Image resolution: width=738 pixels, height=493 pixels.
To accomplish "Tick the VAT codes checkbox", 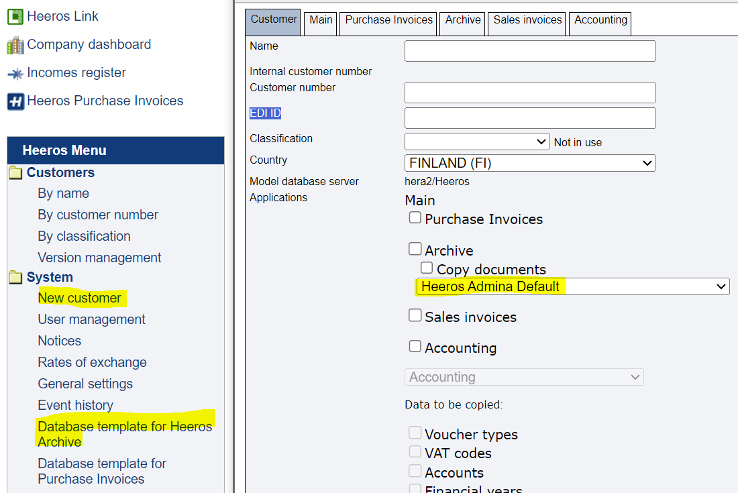I will 415,451.
